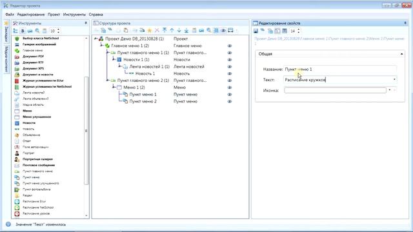Click the Инструменты list vertical scrollbar
This screenshot has width=413, height=232.
86,130
